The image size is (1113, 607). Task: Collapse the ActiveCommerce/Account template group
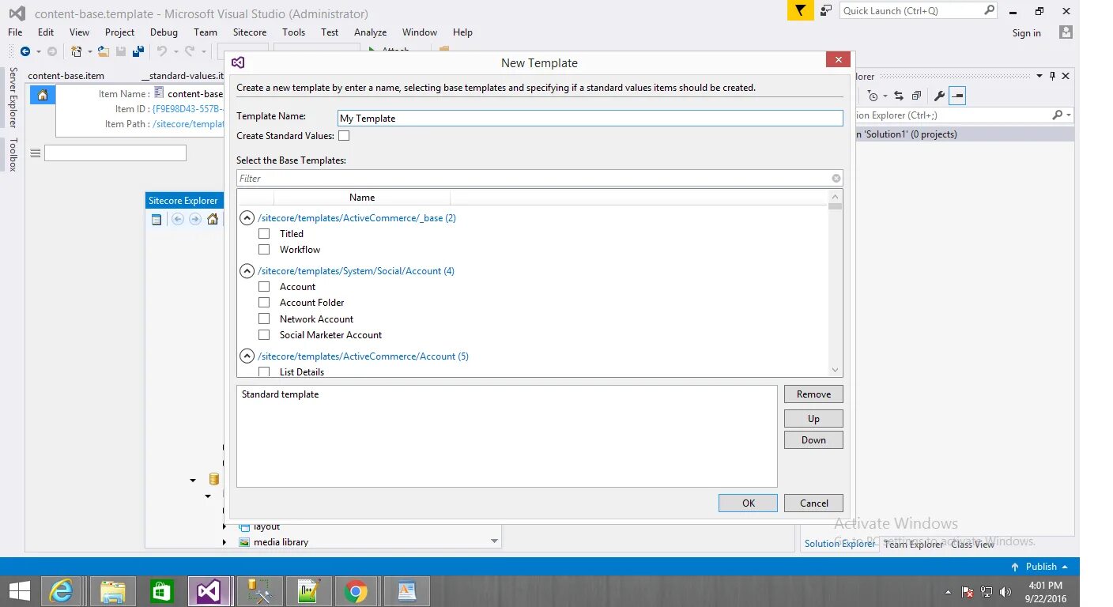[247, 356]
